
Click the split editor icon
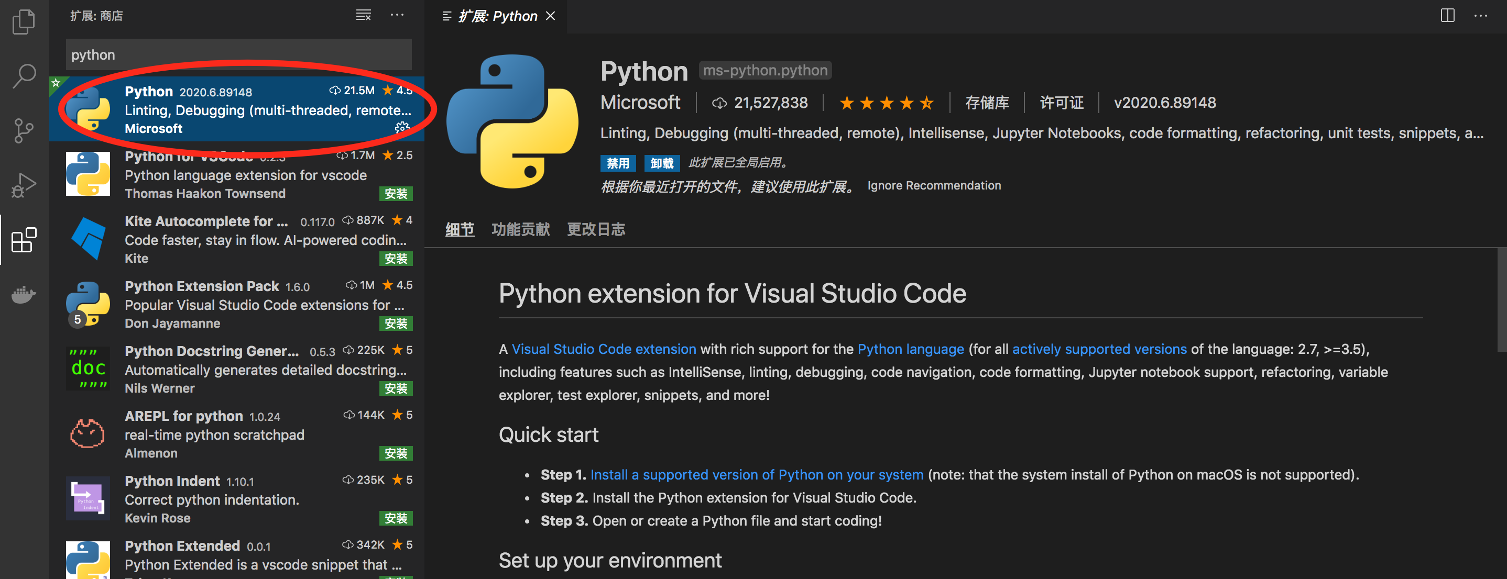[x=1447, y=15]
